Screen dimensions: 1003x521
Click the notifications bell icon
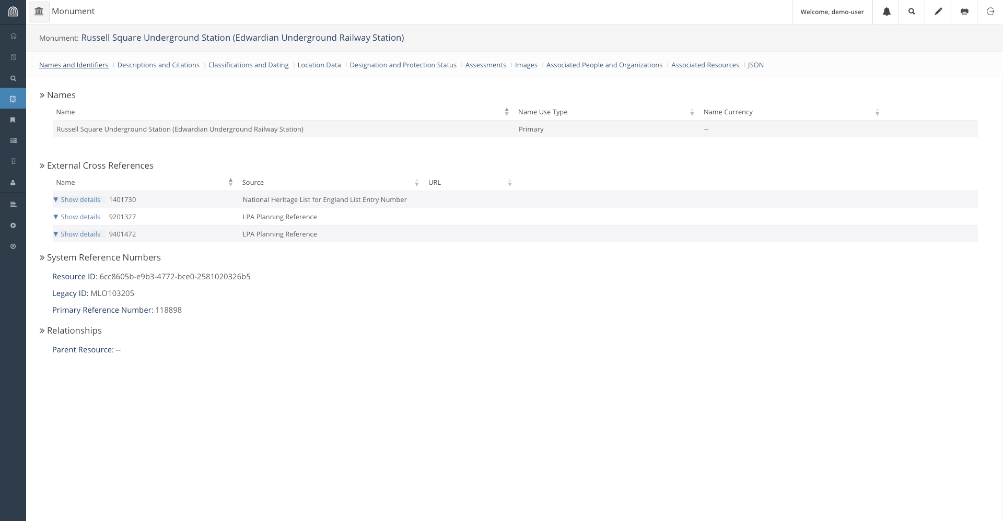[886, 11]
